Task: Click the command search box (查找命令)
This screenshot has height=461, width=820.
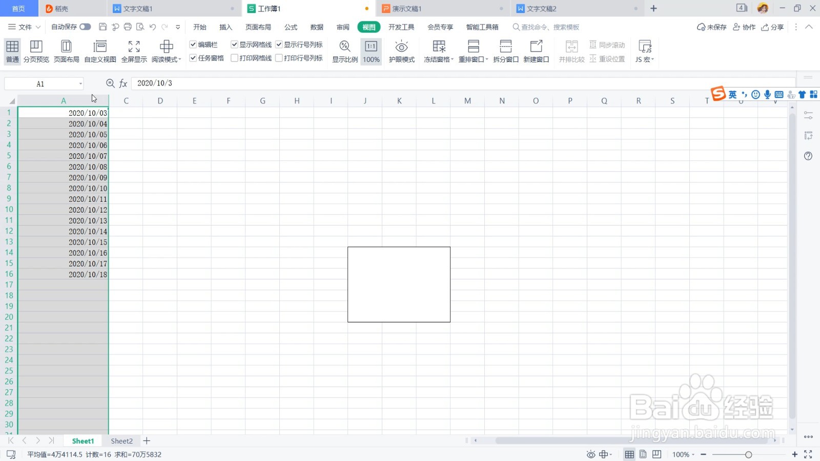Action: (546, 27)
